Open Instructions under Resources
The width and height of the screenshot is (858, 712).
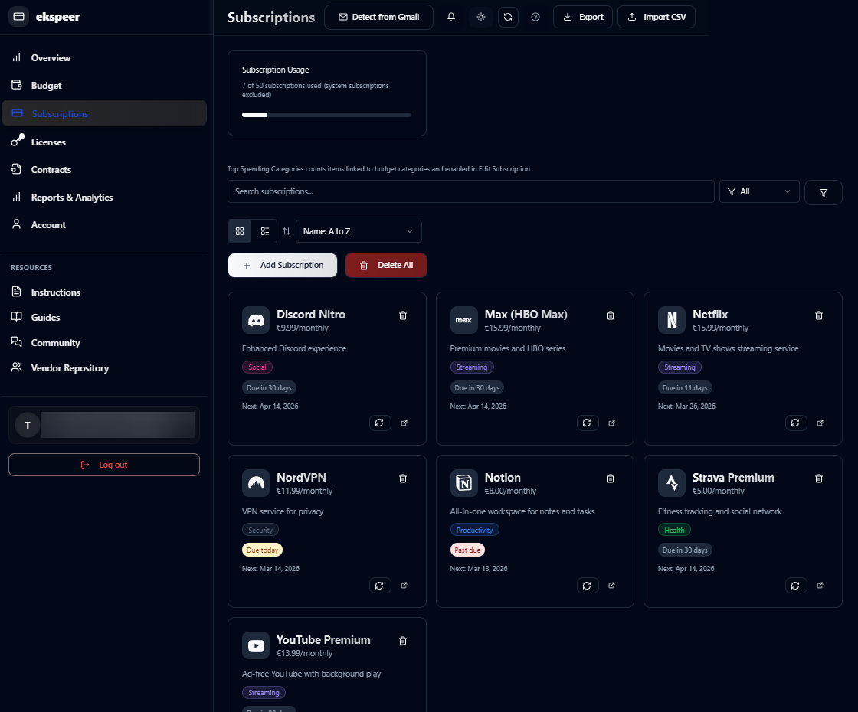coord(104,292)
